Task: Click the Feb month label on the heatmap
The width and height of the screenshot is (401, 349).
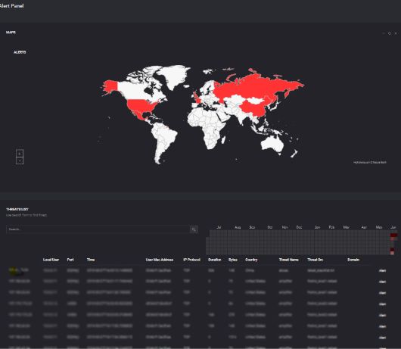Action: pyautogui.click(x=331, y=227)
